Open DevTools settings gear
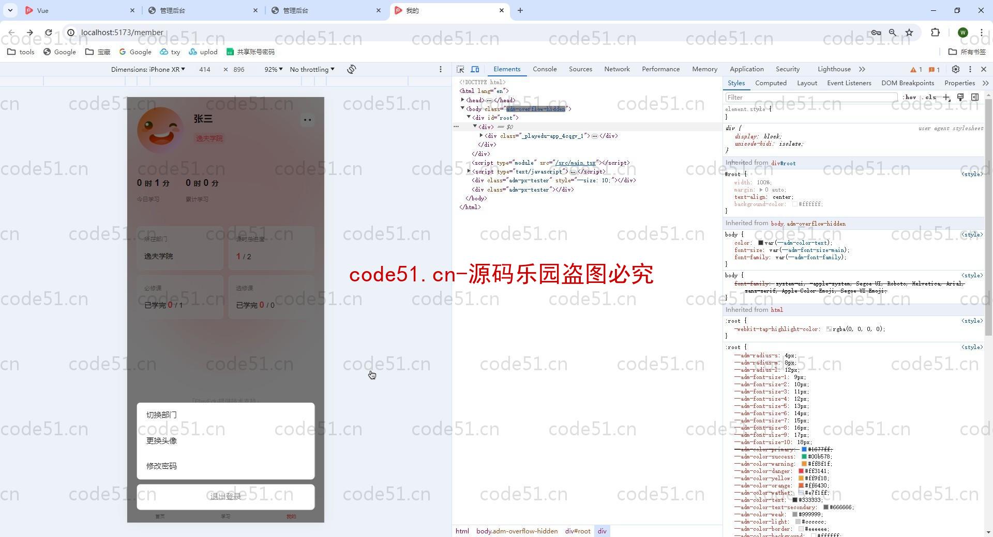Image resolution: width=993 pixels, height=537 pixels. point(956,69)
